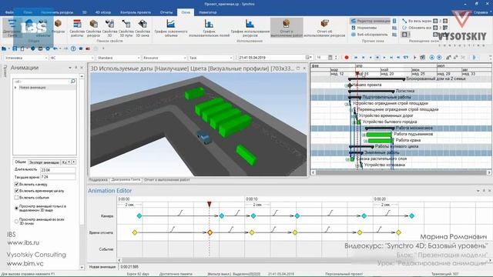
Task: Select green Работа подъемников Gantt bar
Action: point(379,135)
